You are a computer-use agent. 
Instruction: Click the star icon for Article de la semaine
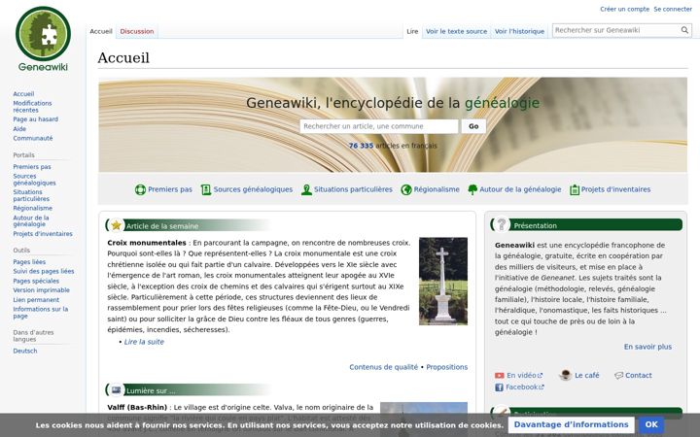(x=116, y=225)
